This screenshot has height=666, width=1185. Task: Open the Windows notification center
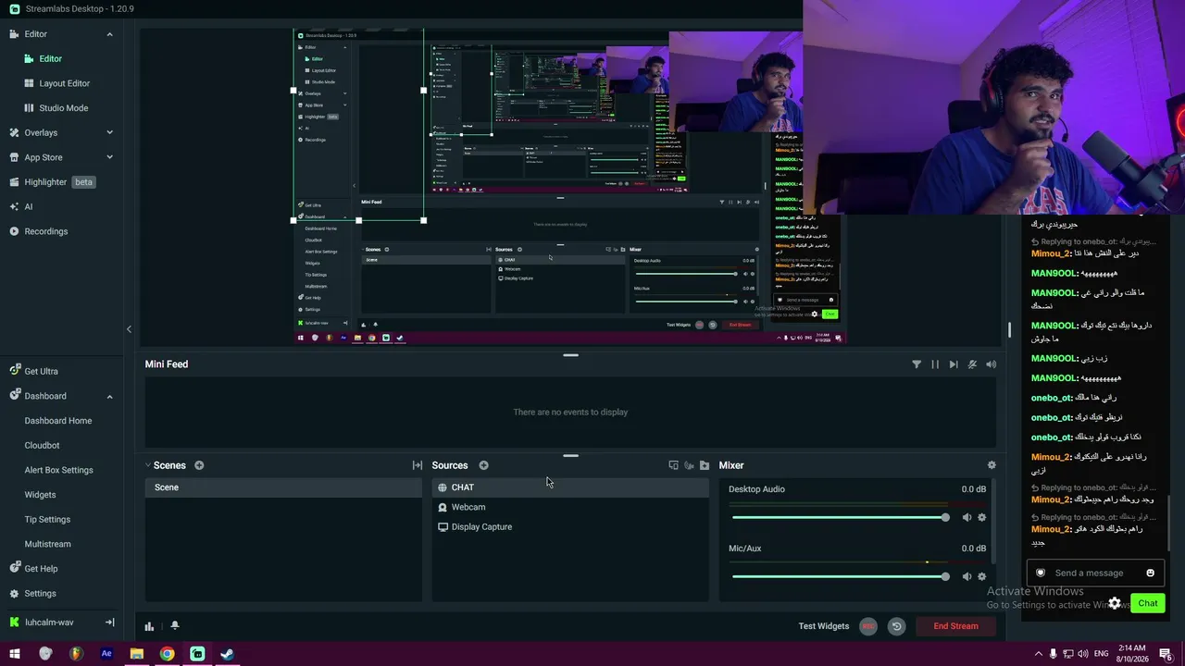[x=1166, y=654]
